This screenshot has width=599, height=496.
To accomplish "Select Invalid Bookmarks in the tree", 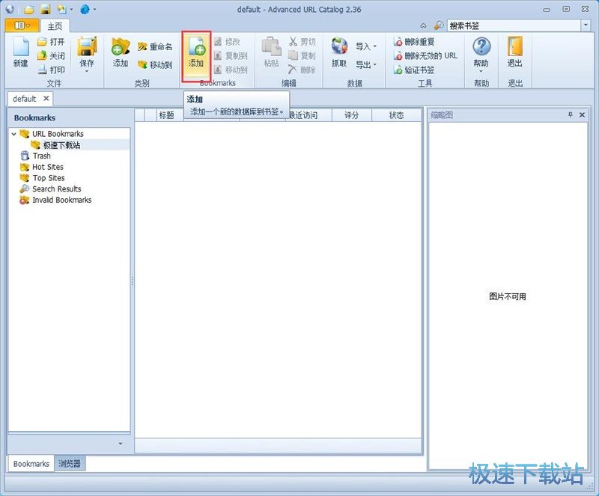I will pos(62,200).
